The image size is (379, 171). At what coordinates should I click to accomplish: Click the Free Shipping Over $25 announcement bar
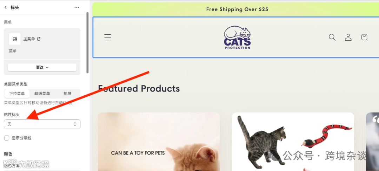[x=236, y=9]
